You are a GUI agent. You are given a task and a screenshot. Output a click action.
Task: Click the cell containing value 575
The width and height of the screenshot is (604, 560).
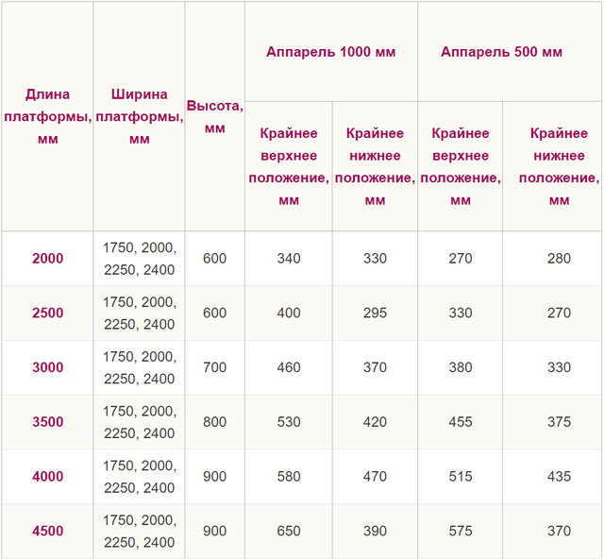(x=461, y=532)
